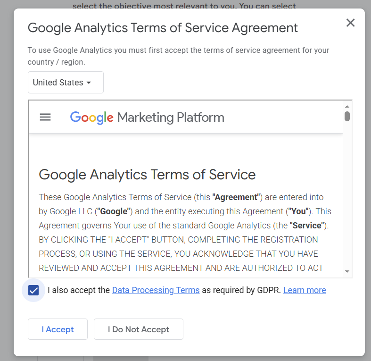371x361 pixels.
Task: Uncheck the Data Processing Terms checkbox
Action: click(x=33, y=290)
